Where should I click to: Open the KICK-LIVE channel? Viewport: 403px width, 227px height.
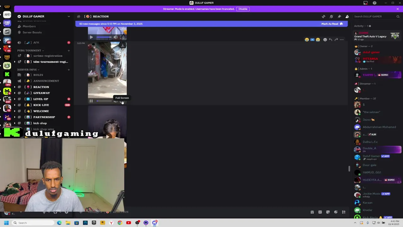coord(44,105)
